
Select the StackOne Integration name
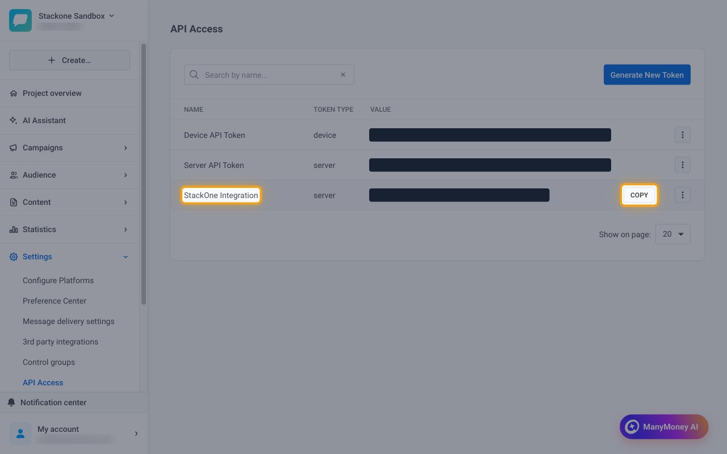pyautogui.click(x=221, y=195)
